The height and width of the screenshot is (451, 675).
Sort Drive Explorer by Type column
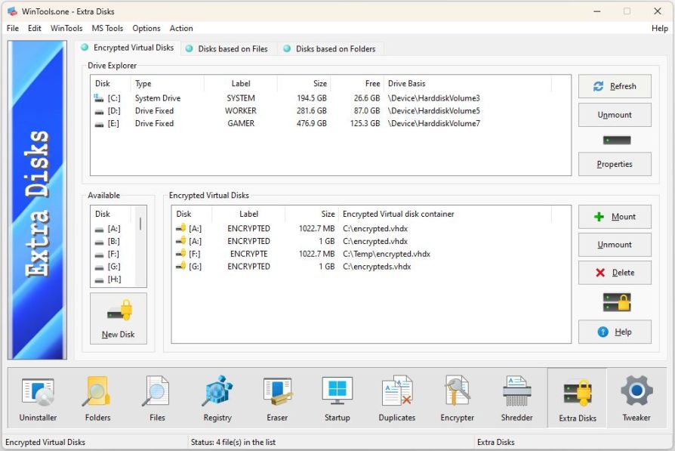click(167, 84)
